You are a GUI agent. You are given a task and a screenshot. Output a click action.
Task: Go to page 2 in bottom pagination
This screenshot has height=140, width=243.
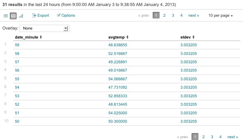(x=203, y=137)
